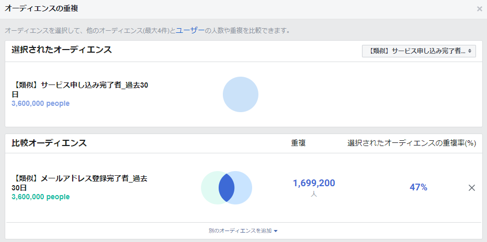Select the 【類似】サービス申し込み完了者_過去30日 audience name
The height and width of the screenshot is (242, 487).
tap(80, 90)
